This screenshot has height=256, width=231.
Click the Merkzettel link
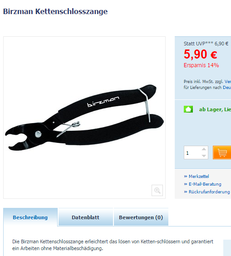pos(199,176)
